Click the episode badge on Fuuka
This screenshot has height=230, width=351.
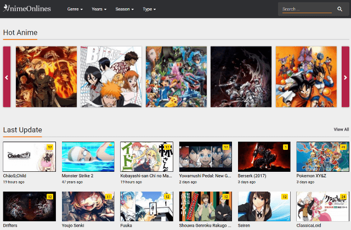point(167,197)
